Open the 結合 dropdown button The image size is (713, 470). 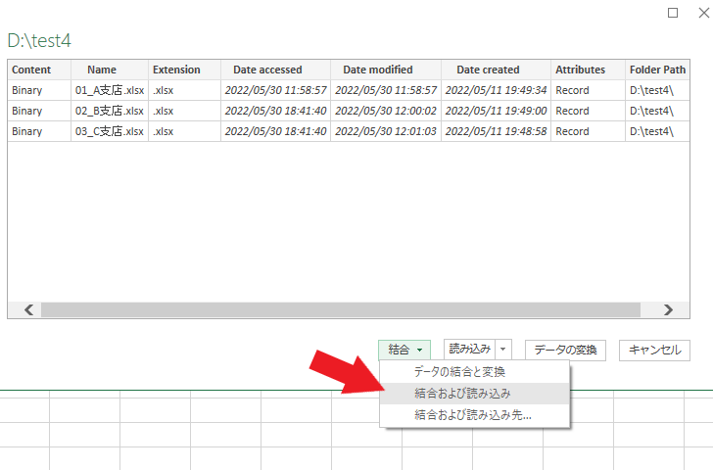coord(404,350)
